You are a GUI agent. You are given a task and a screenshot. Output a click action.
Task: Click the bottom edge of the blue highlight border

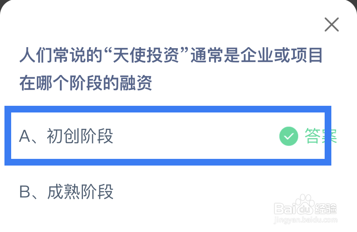tap(168, 162)
